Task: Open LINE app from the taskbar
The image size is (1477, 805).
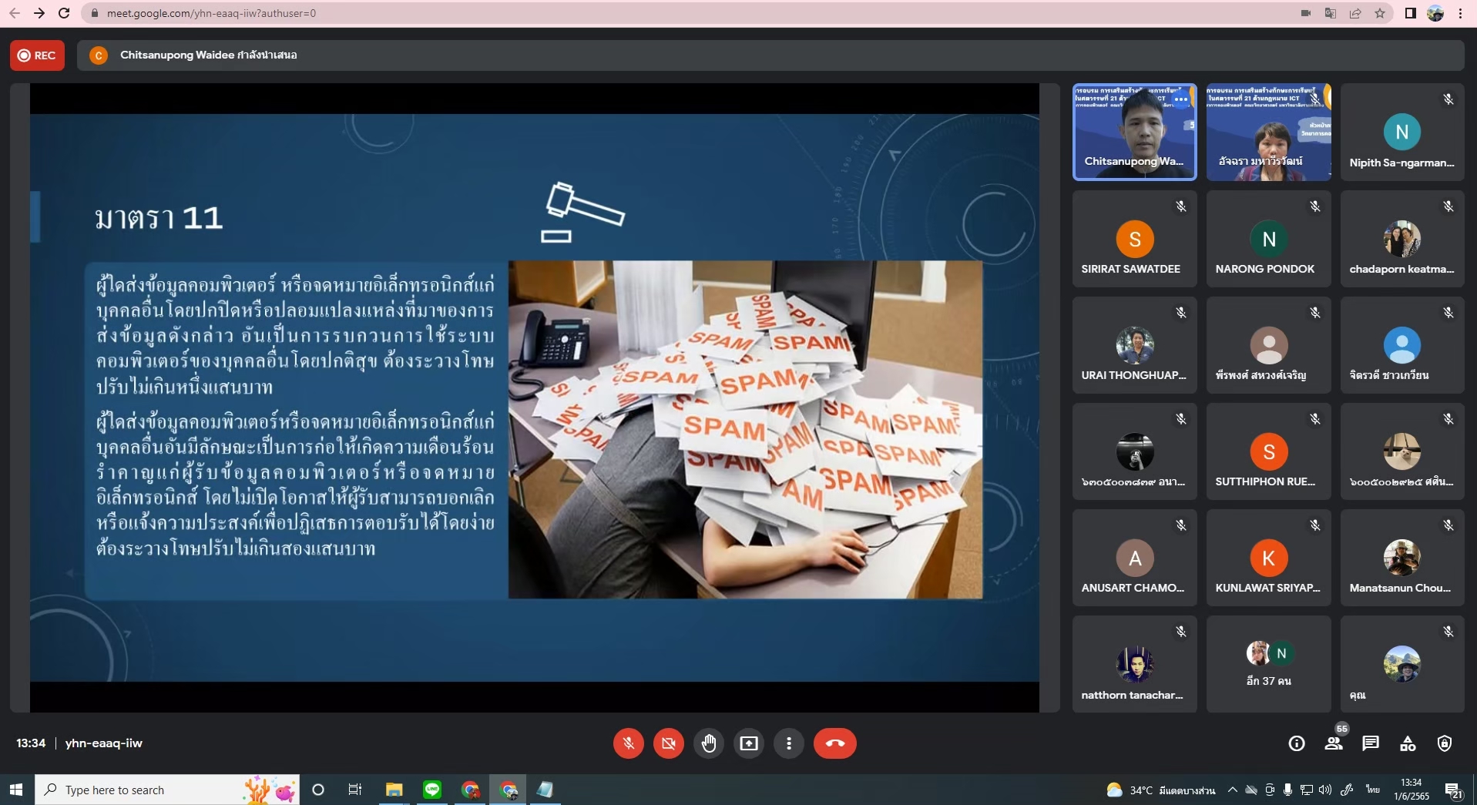Action: (432, 790)
